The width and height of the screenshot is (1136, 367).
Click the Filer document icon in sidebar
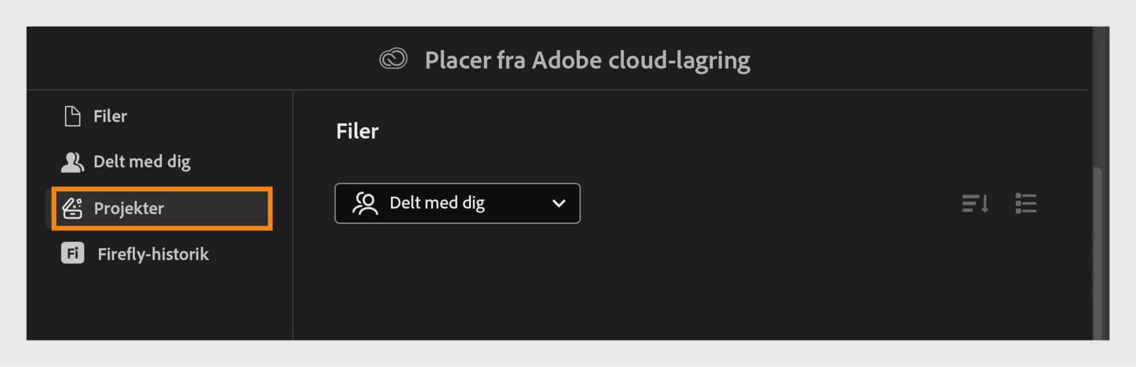pyautogui.click(x=72, y=116)
